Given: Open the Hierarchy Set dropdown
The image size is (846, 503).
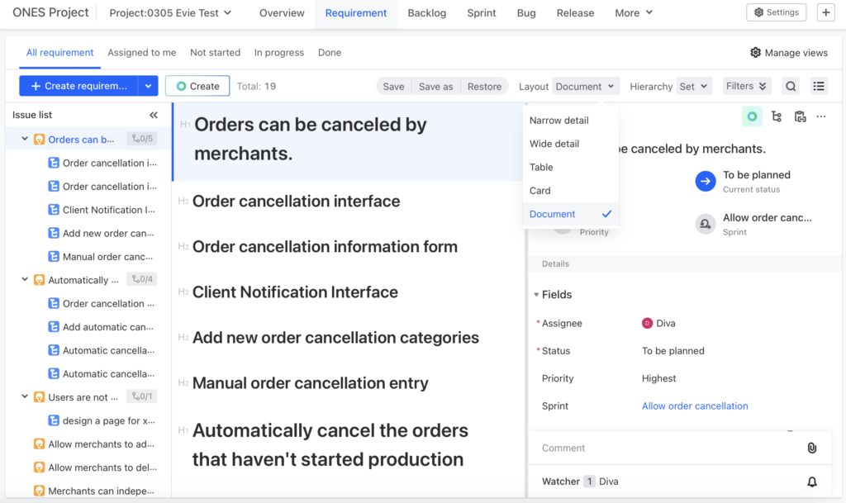Looking at the screenshot, I should 692,87.
